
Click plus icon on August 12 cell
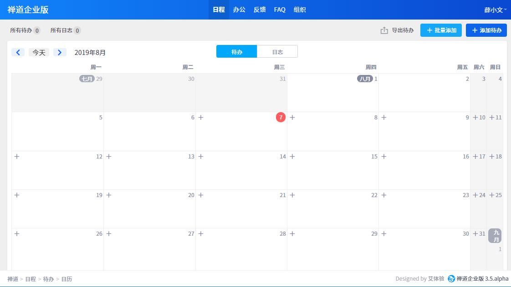coord(17,156)
